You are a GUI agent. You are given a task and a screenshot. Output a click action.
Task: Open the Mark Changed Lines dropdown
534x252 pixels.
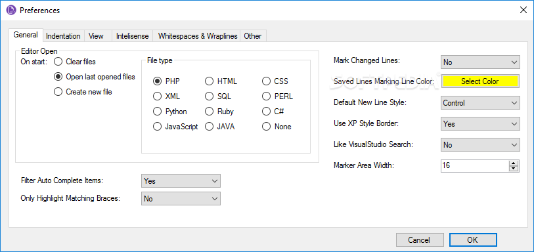480,62
